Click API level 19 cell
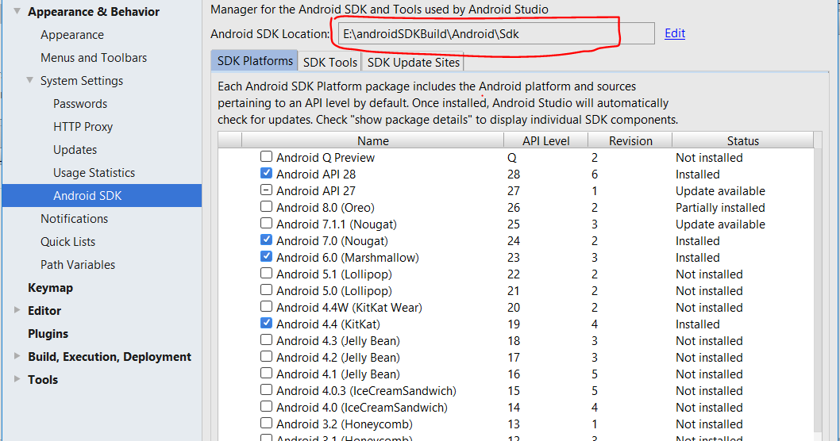This screenshot has height=441, width=840. tap(513, 324)
